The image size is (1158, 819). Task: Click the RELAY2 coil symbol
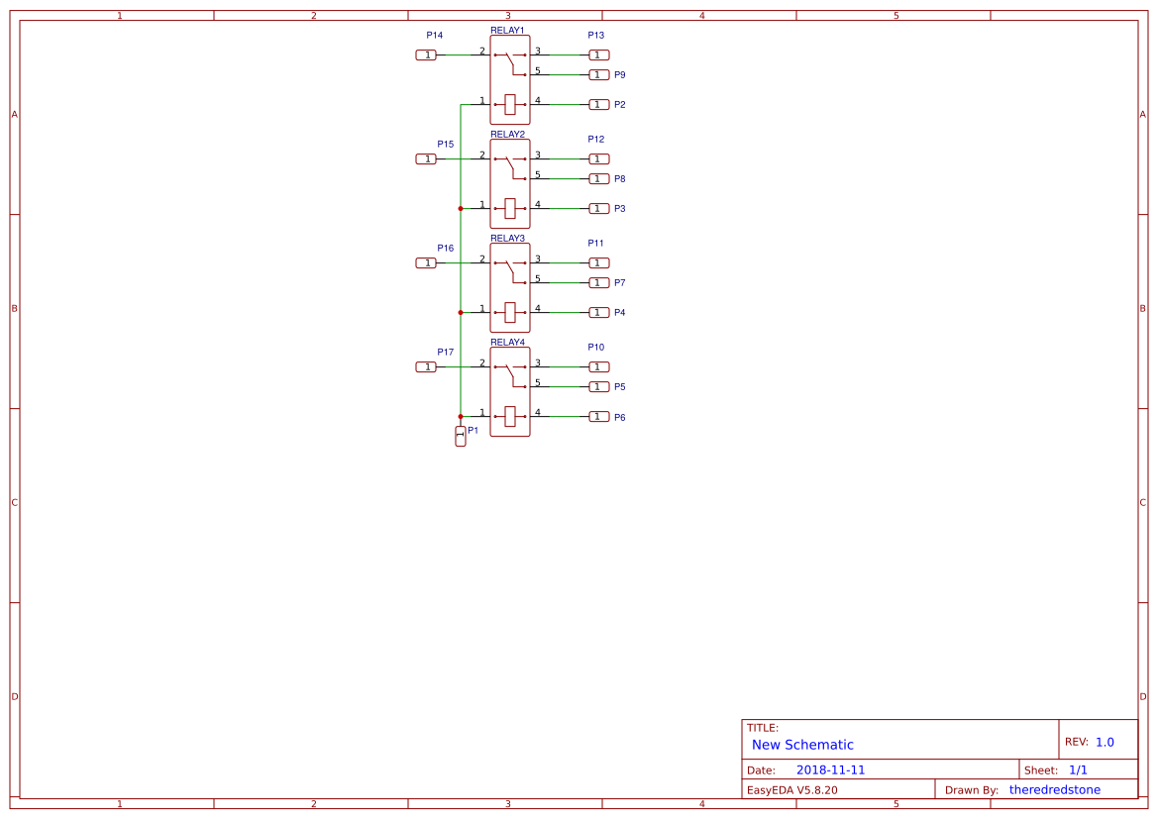click(x=510, y=208)
